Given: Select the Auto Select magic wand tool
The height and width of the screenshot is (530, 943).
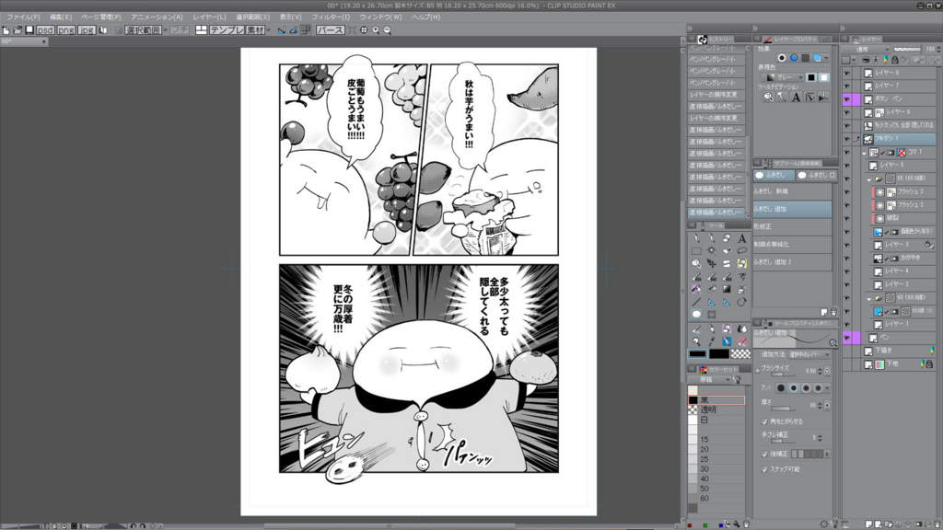Looking at the screenshot, I should point(712,250).
